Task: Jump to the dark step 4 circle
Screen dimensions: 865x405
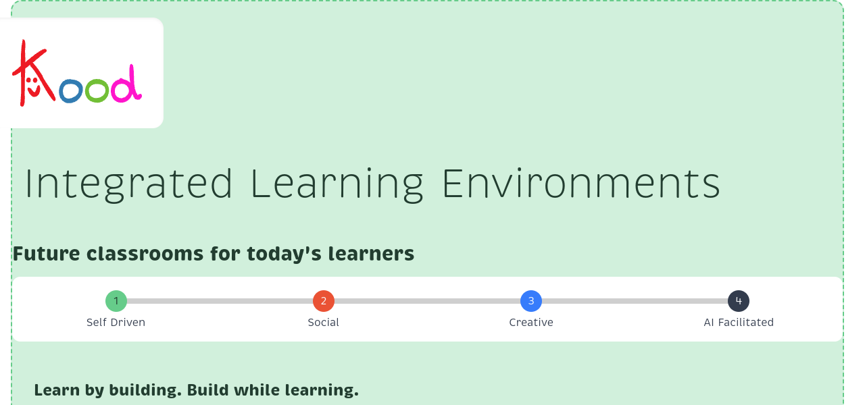Action: [x=739, y=301]
